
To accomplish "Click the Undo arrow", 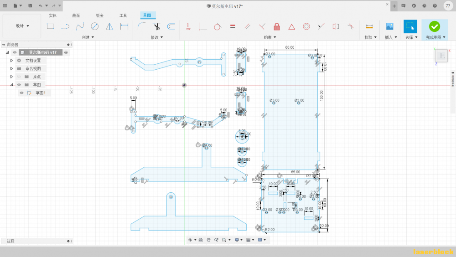I will pos(41,5).
